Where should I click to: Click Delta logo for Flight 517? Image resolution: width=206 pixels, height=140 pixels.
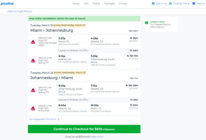33,42
